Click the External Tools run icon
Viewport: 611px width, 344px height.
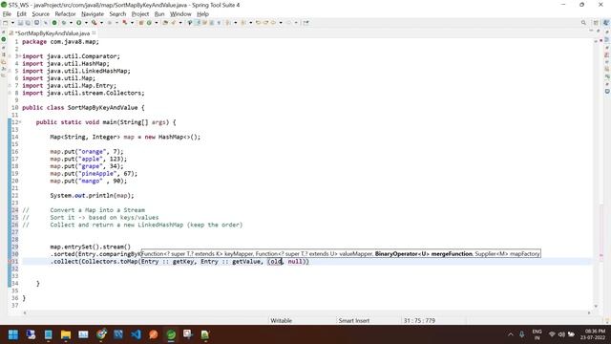pyautogui.click(x=94, y=23)
